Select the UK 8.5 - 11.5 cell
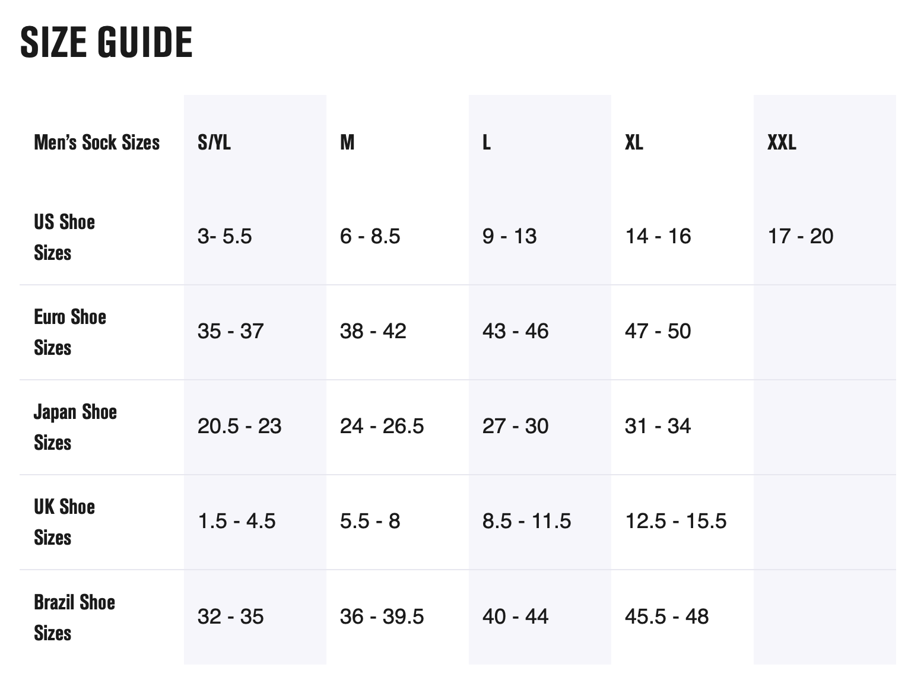Viewport: 908px width, 680px height. pyautogui.click(x=526, y=521)
